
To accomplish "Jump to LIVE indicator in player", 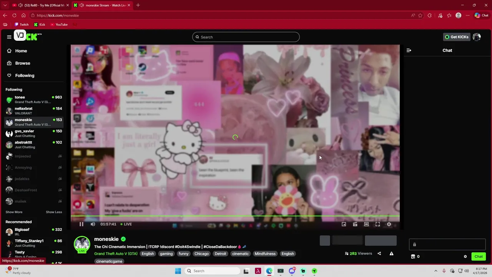I will click(126, 224).
